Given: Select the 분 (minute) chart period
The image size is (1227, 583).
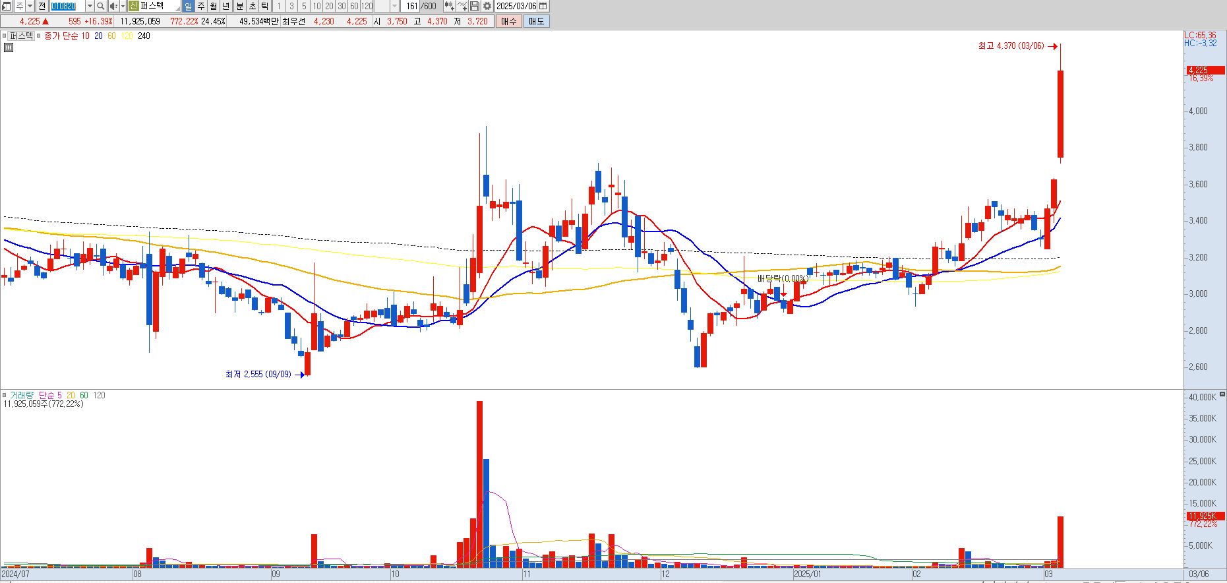Looking at the screenshot, I should pos(239,6).
